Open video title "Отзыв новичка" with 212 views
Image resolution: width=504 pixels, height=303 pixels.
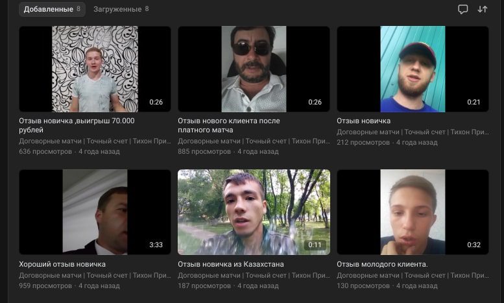point(363,121)
